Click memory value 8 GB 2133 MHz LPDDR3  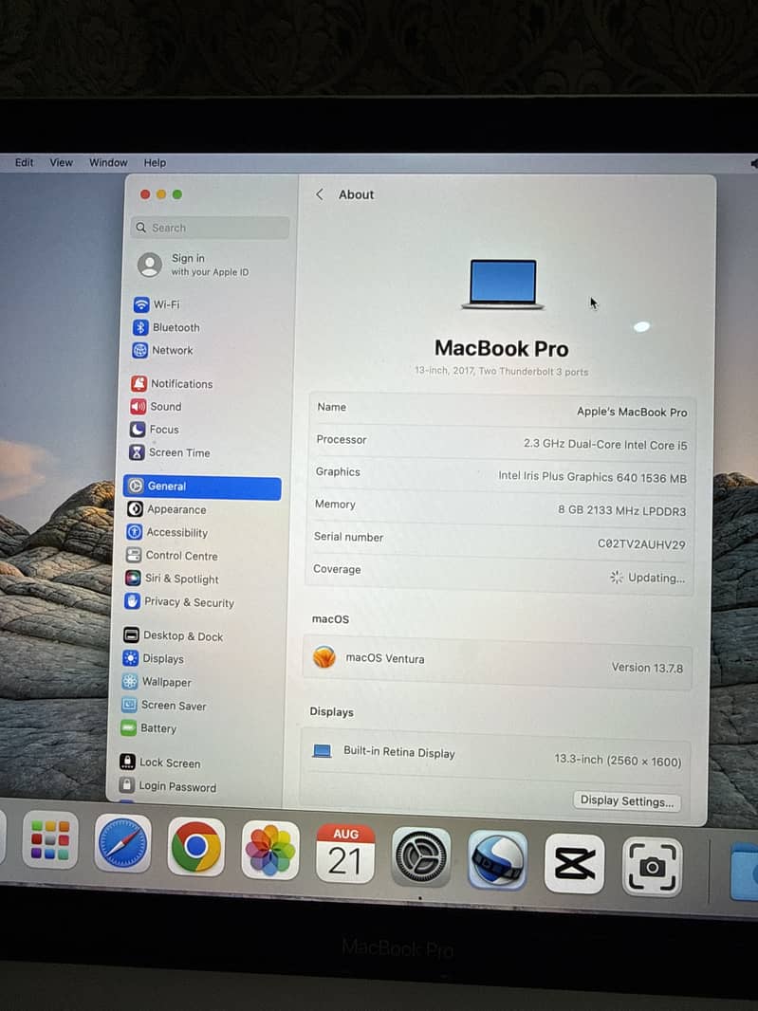pos(622,510)
